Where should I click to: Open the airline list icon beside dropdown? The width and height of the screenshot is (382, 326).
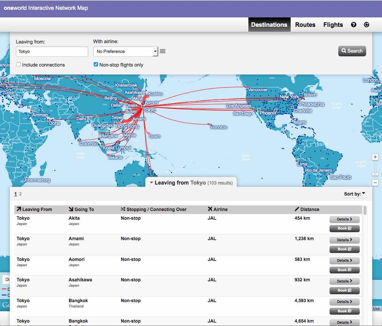click(163, 51)
